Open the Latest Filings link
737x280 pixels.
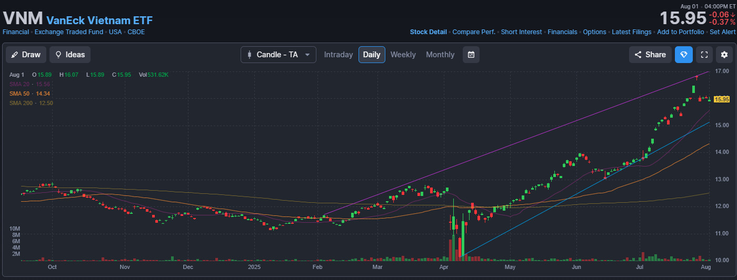click(631, 32)
